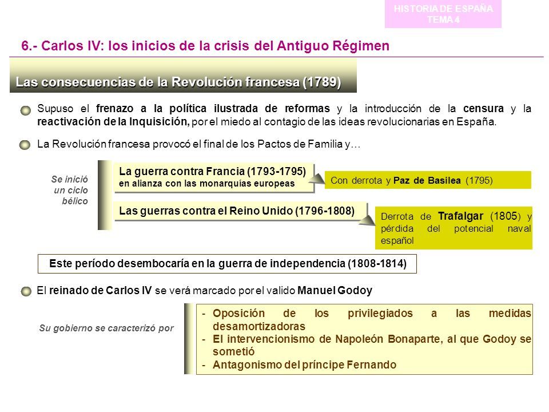Image resolution: width=549 pixels, height=412 pixels.
Task: Click the bullet beside 'La Revolución francesa provocó'
Action: point(25,145)
